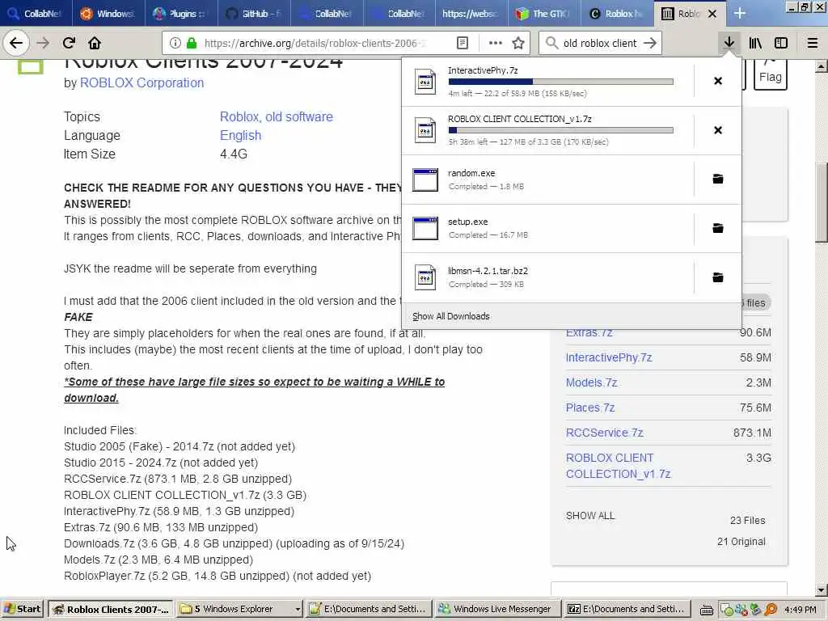Click ROBLOX CLIENT COLLECTION_v1.7z progress bar

click(561, 130)
